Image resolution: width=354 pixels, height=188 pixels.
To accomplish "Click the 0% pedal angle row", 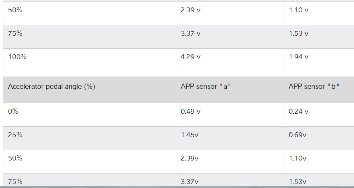I will [13, 111].
